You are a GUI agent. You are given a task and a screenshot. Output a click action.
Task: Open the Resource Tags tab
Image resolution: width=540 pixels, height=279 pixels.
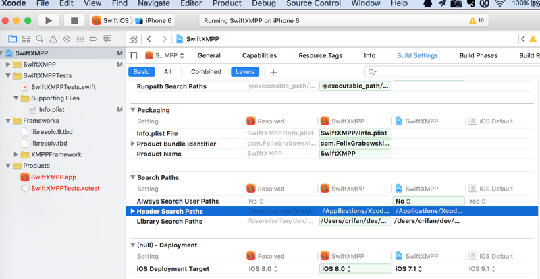point(320,55)
